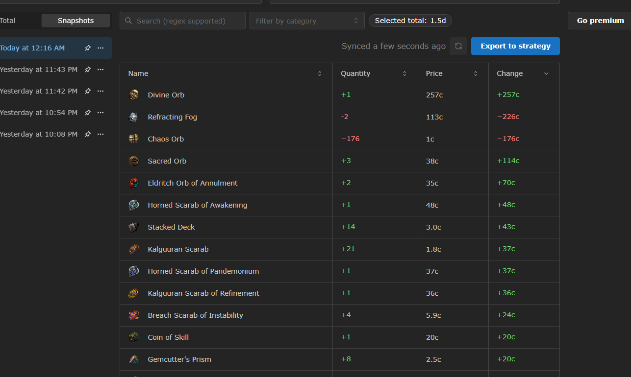Sort table by Quantity column arrows
Screen dimensions: 631x377
click(404, 73)
